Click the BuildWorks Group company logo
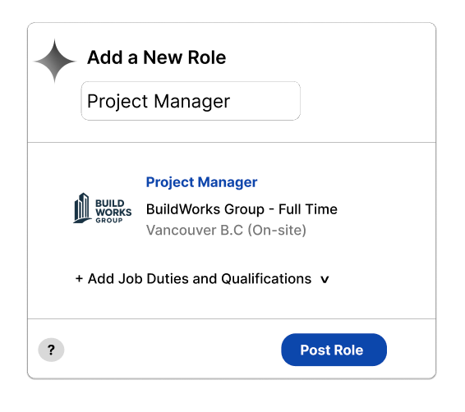Viewport: 465px width, 412px height. click(x=103, y=208)
